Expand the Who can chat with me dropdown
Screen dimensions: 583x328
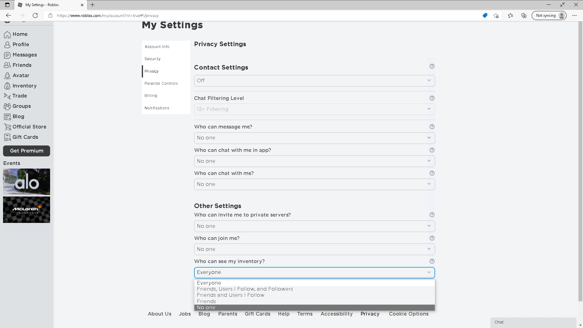(314, 184)
